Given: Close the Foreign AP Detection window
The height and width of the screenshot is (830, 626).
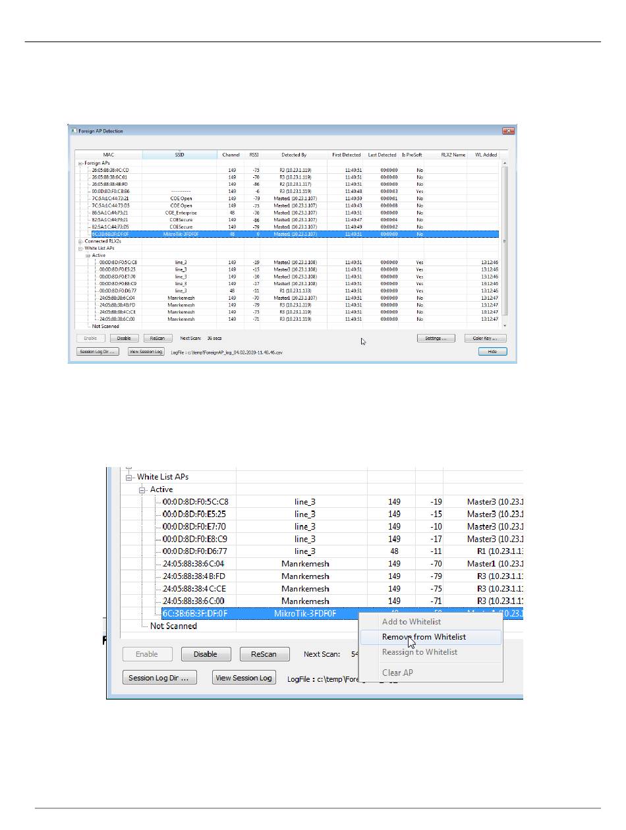Looking at the screenshot, I should click(x=508, y=131).
